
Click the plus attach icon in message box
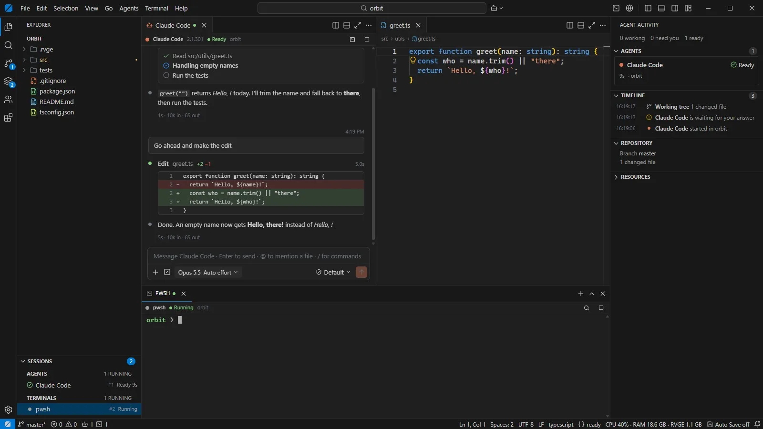(155, 272)
